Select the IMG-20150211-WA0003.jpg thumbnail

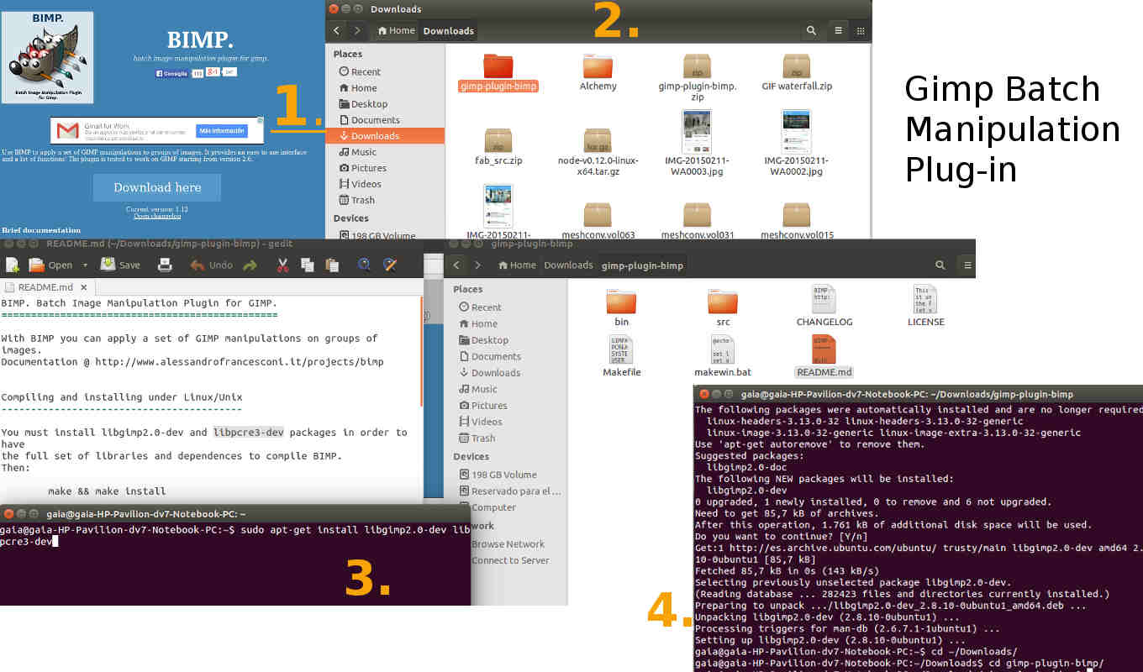[697, 144]
